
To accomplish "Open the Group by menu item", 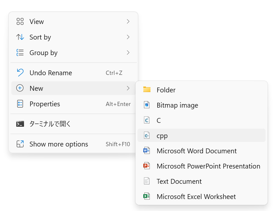I will point(43,53).
